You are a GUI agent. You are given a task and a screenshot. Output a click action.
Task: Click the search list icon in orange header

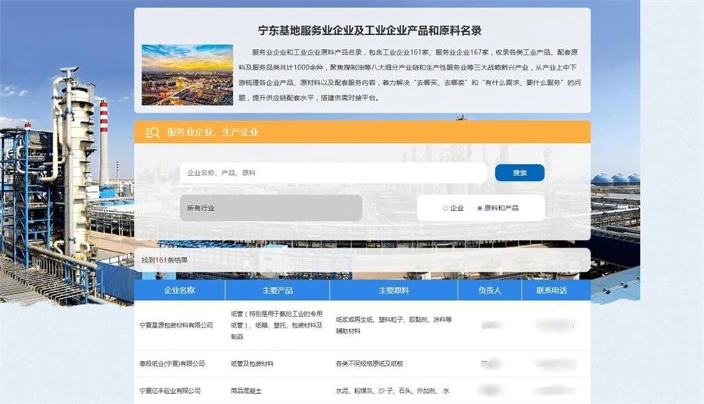click(x=153, y=132)
